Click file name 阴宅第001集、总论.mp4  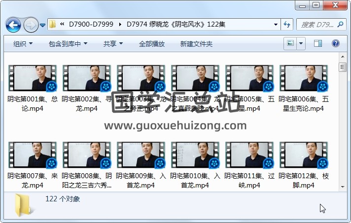pos(33,104)
